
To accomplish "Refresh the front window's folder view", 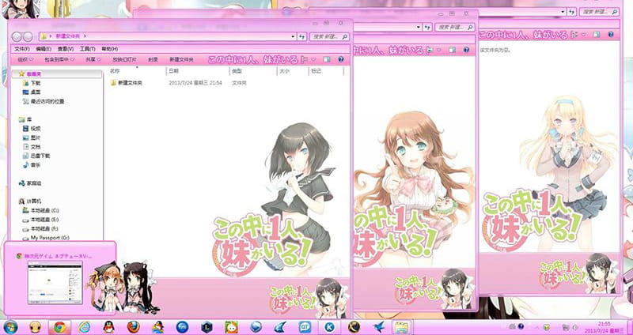I will coord(301,36).
